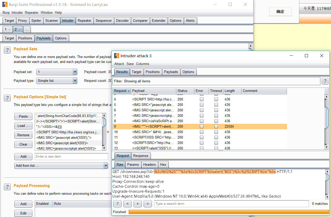
Task: Open the Params sub-tab
Action: [133, 164]
